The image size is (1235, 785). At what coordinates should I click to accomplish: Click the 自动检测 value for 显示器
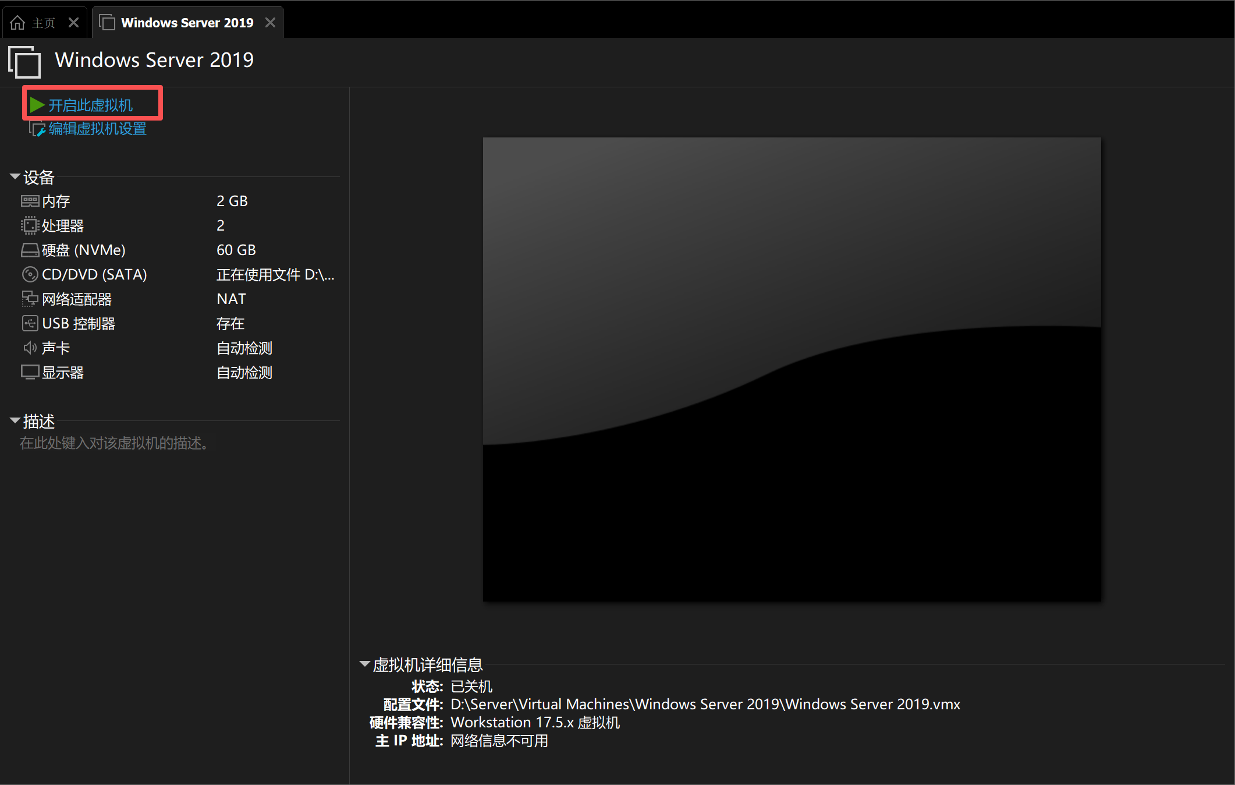[244, 373]
